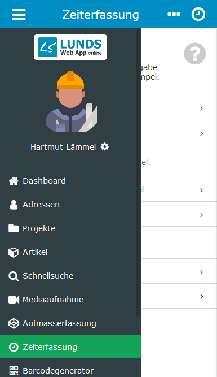Click the Barcodegenerator QR code icon
The image size is (217, 377).
pyautogui.click(x=14, y=371)
